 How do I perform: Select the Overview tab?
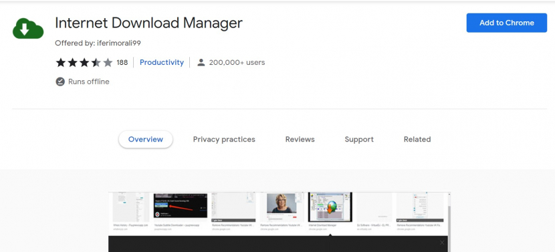(x=146, y=140)
